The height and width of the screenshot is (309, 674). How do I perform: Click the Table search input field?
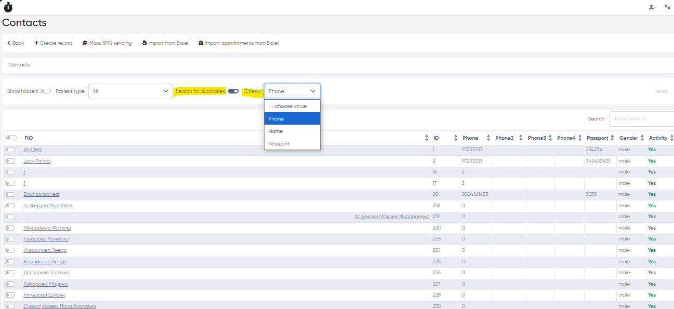pos(642,119)
